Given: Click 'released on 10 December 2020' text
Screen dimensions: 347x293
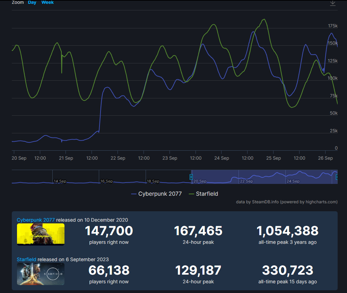Looking at the screenshot, I should tap(92, 220).
